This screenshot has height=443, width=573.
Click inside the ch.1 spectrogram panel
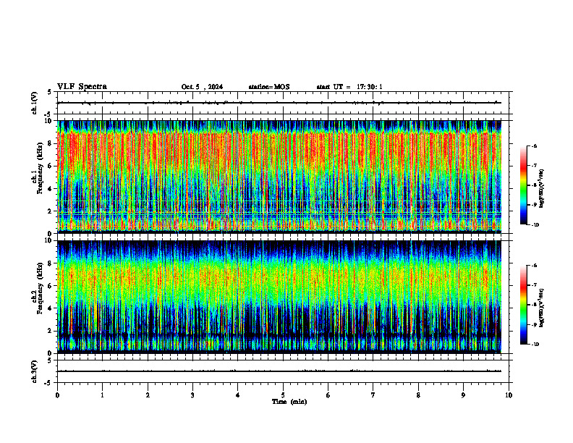point(279,177)
